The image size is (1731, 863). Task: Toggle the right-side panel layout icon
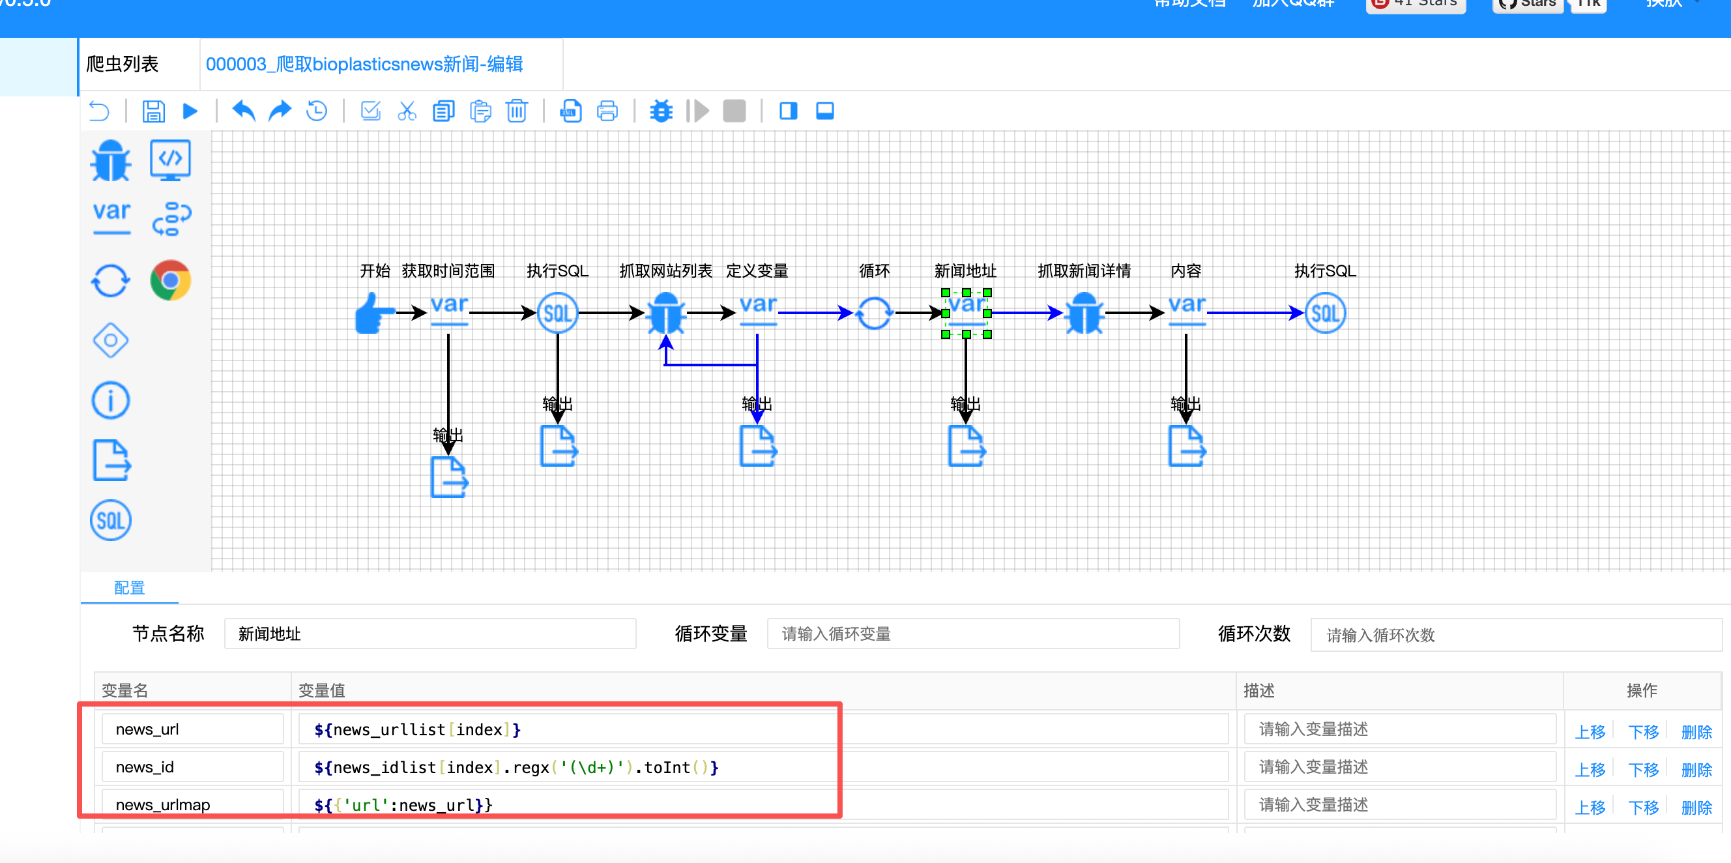pos(787,111)
